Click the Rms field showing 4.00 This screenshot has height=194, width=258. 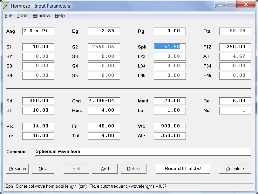click(104, 111)
